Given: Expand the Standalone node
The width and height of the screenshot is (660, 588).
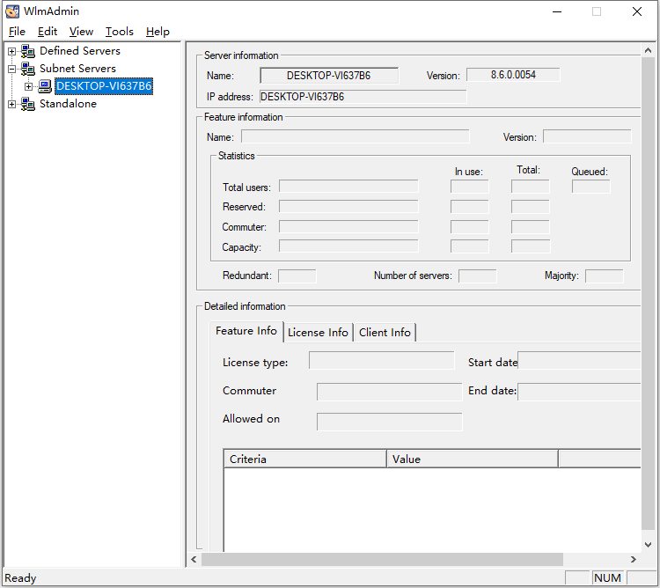Looking at the screenshot, I should (11, 104).
